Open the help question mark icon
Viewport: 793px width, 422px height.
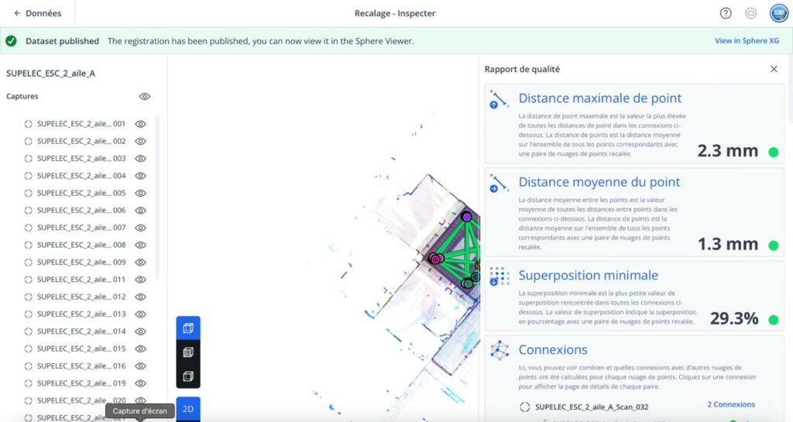[x=725, y=13]
